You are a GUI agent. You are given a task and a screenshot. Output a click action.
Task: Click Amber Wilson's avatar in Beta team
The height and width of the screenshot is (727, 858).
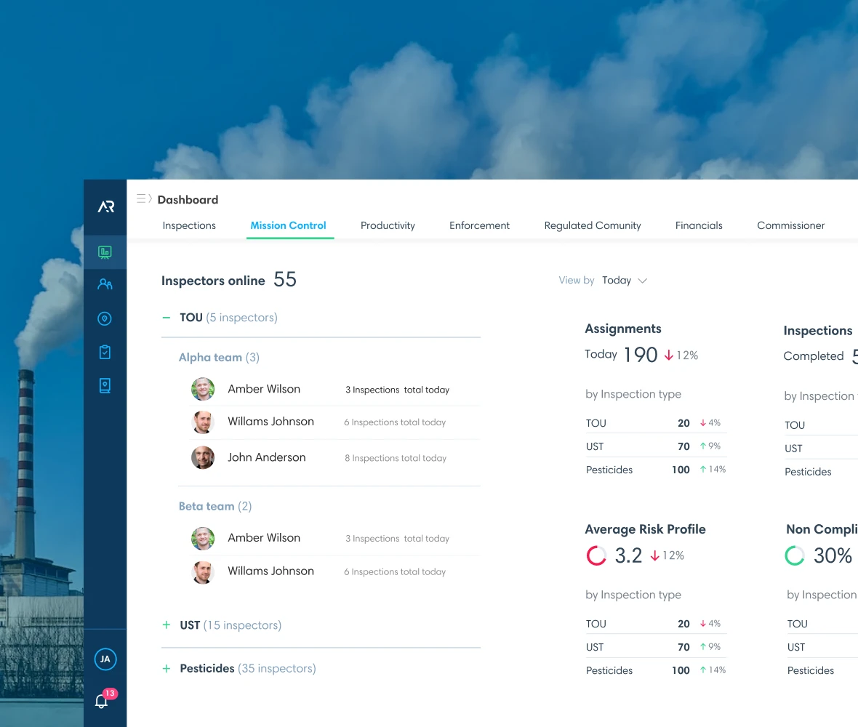[x=202, y=538]
